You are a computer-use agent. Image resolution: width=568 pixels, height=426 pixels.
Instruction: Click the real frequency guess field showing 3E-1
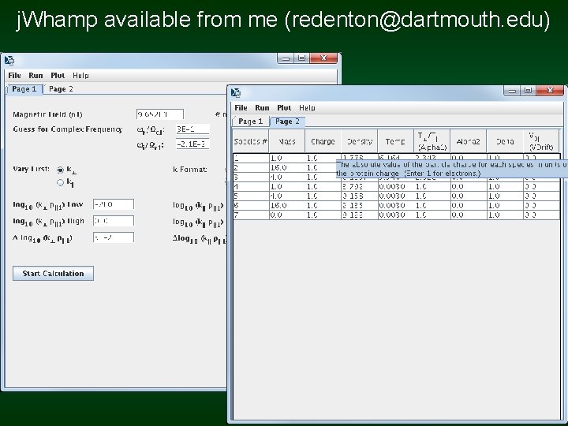click(x=192, y=129)
